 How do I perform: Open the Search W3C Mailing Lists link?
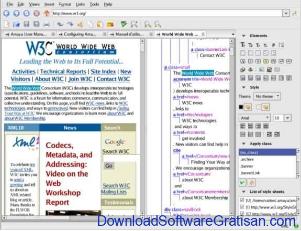click(x=115, y=189)
